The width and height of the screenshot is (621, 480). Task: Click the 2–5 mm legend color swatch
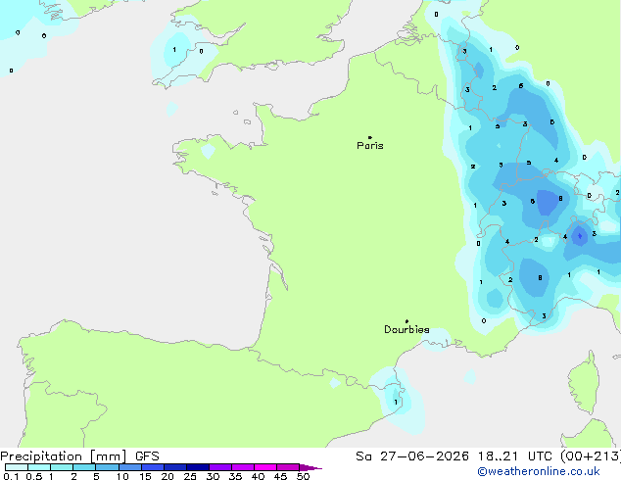click(84, 467)
